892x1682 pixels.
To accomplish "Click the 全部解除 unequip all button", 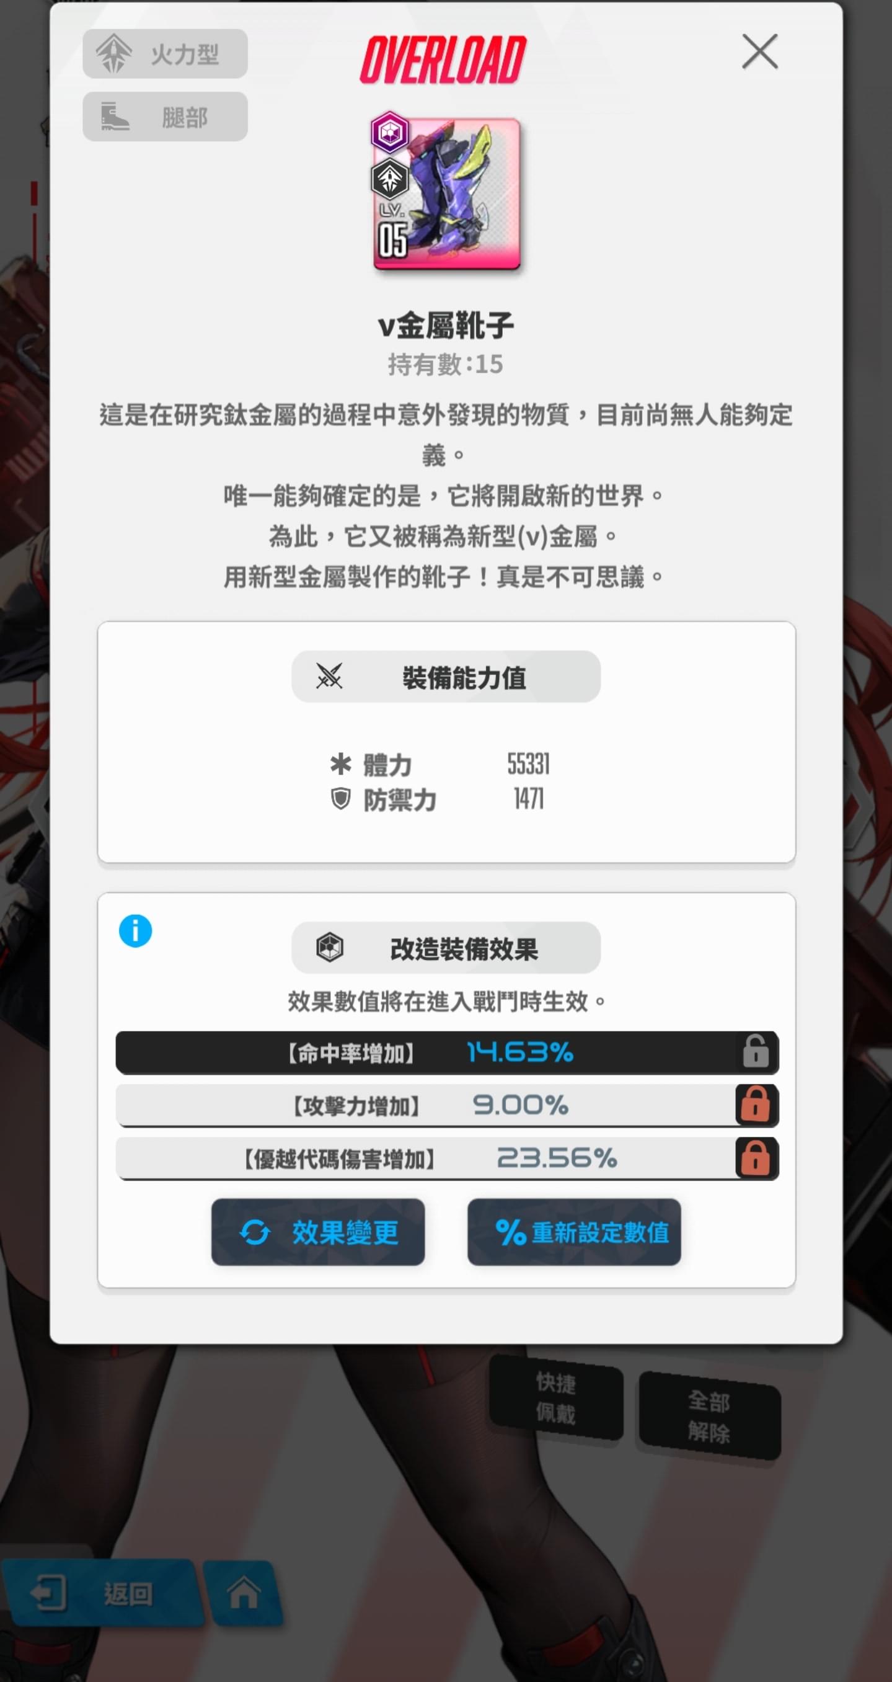I will (709, 1415).
